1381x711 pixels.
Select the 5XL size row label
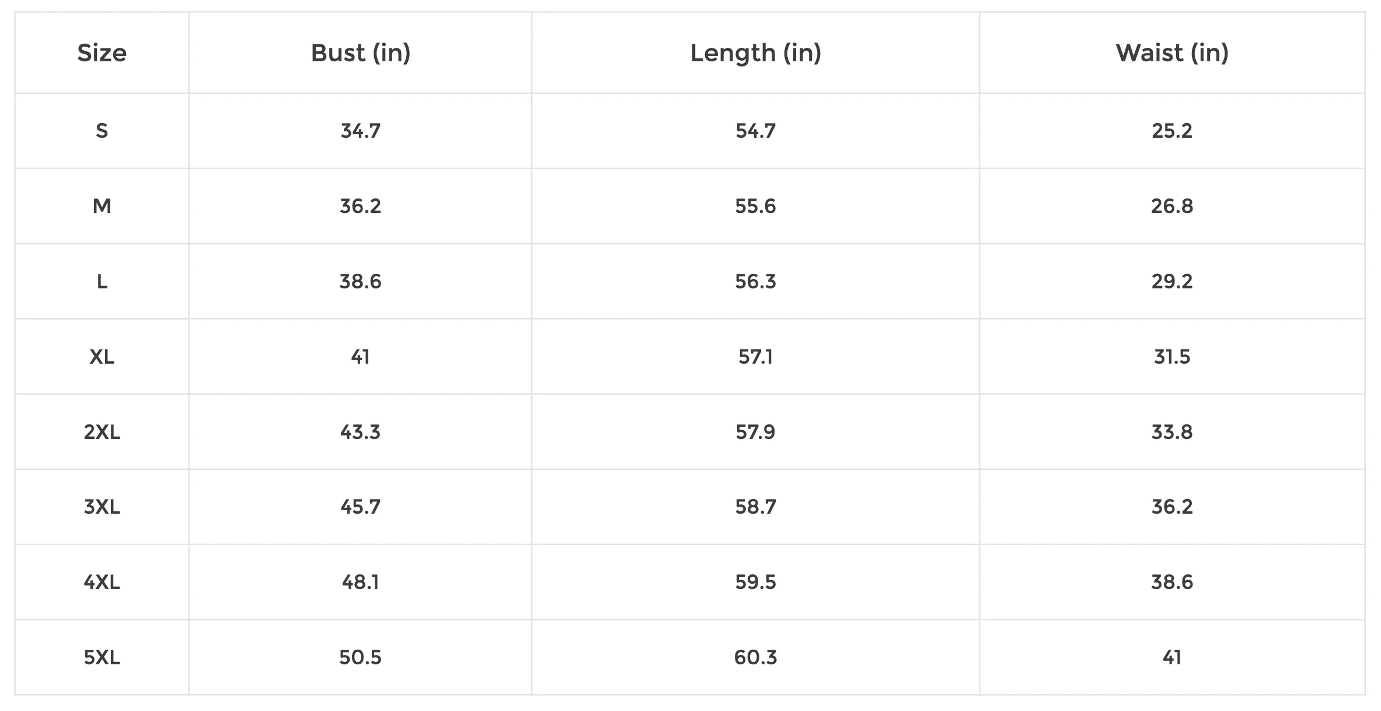pyautogui.click(x=102, y=657)
